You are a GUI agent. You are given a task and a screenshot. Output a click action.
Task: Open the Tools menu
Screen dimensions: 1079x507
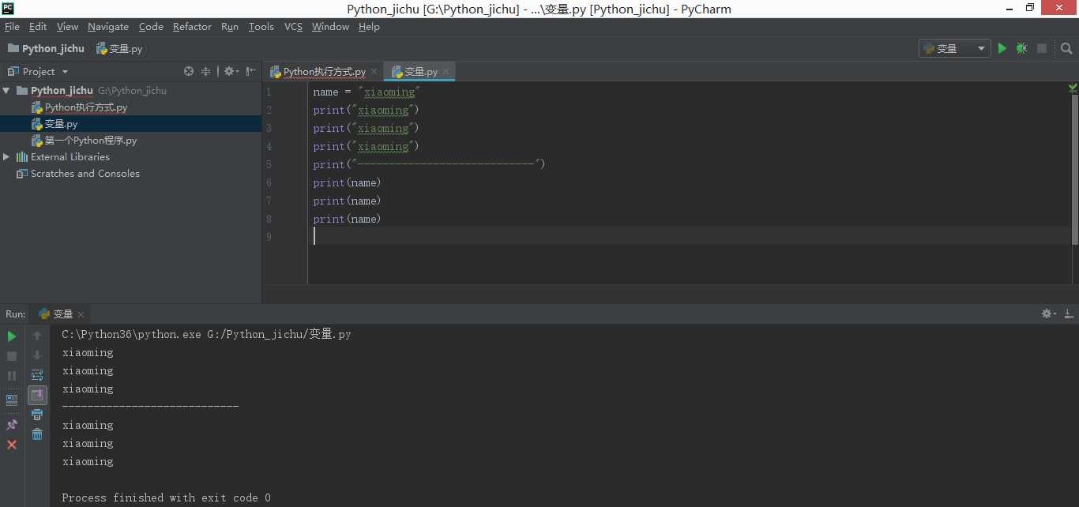click(261, 26)
